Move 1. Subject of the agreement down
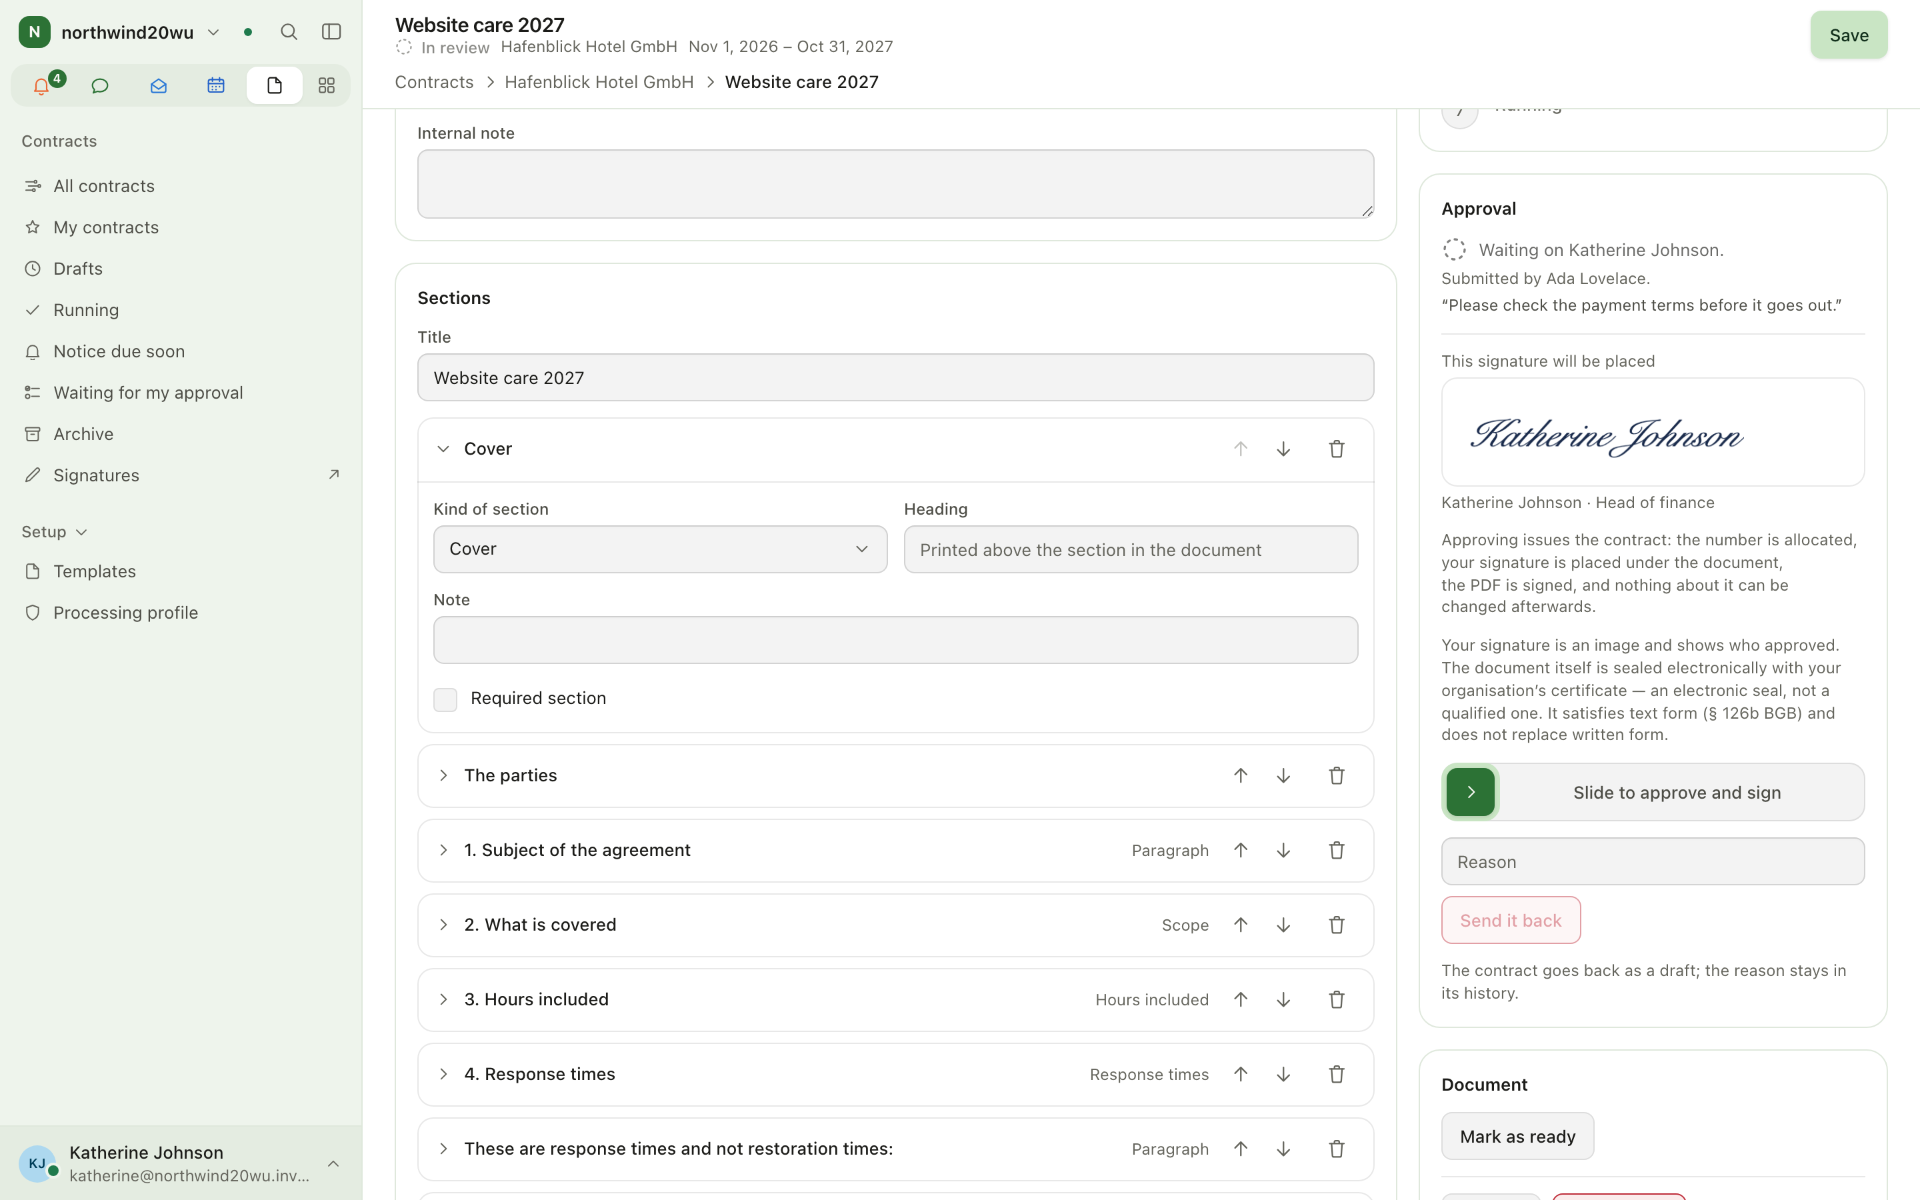The height and width of the screenshot is (1200, 1920). (1283, 850)
